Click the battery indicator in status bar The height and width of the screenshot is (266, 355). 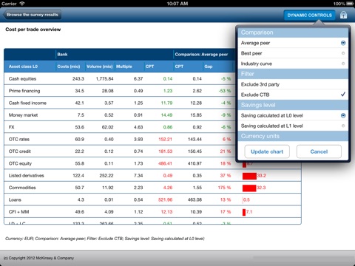point(350,4)
